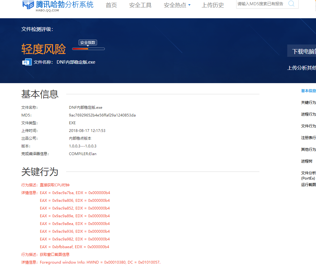Click 获取窗口截图信息 behavior description
The width and height of the screenshot is (316, 267).
pyautogui.click(x=55, y=255)
